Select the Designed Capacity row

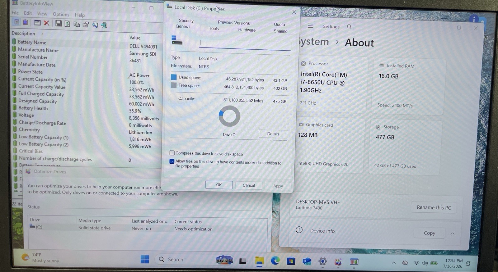pyautogui.click(x=86, y=102)
